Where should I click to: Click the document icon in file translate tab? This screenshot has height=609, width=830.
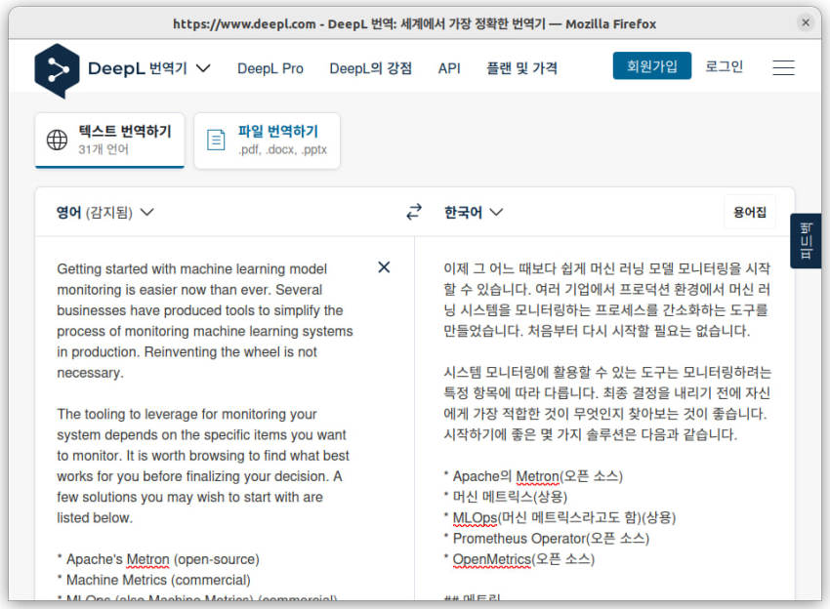pyautogui.click(x=216, y=140)
